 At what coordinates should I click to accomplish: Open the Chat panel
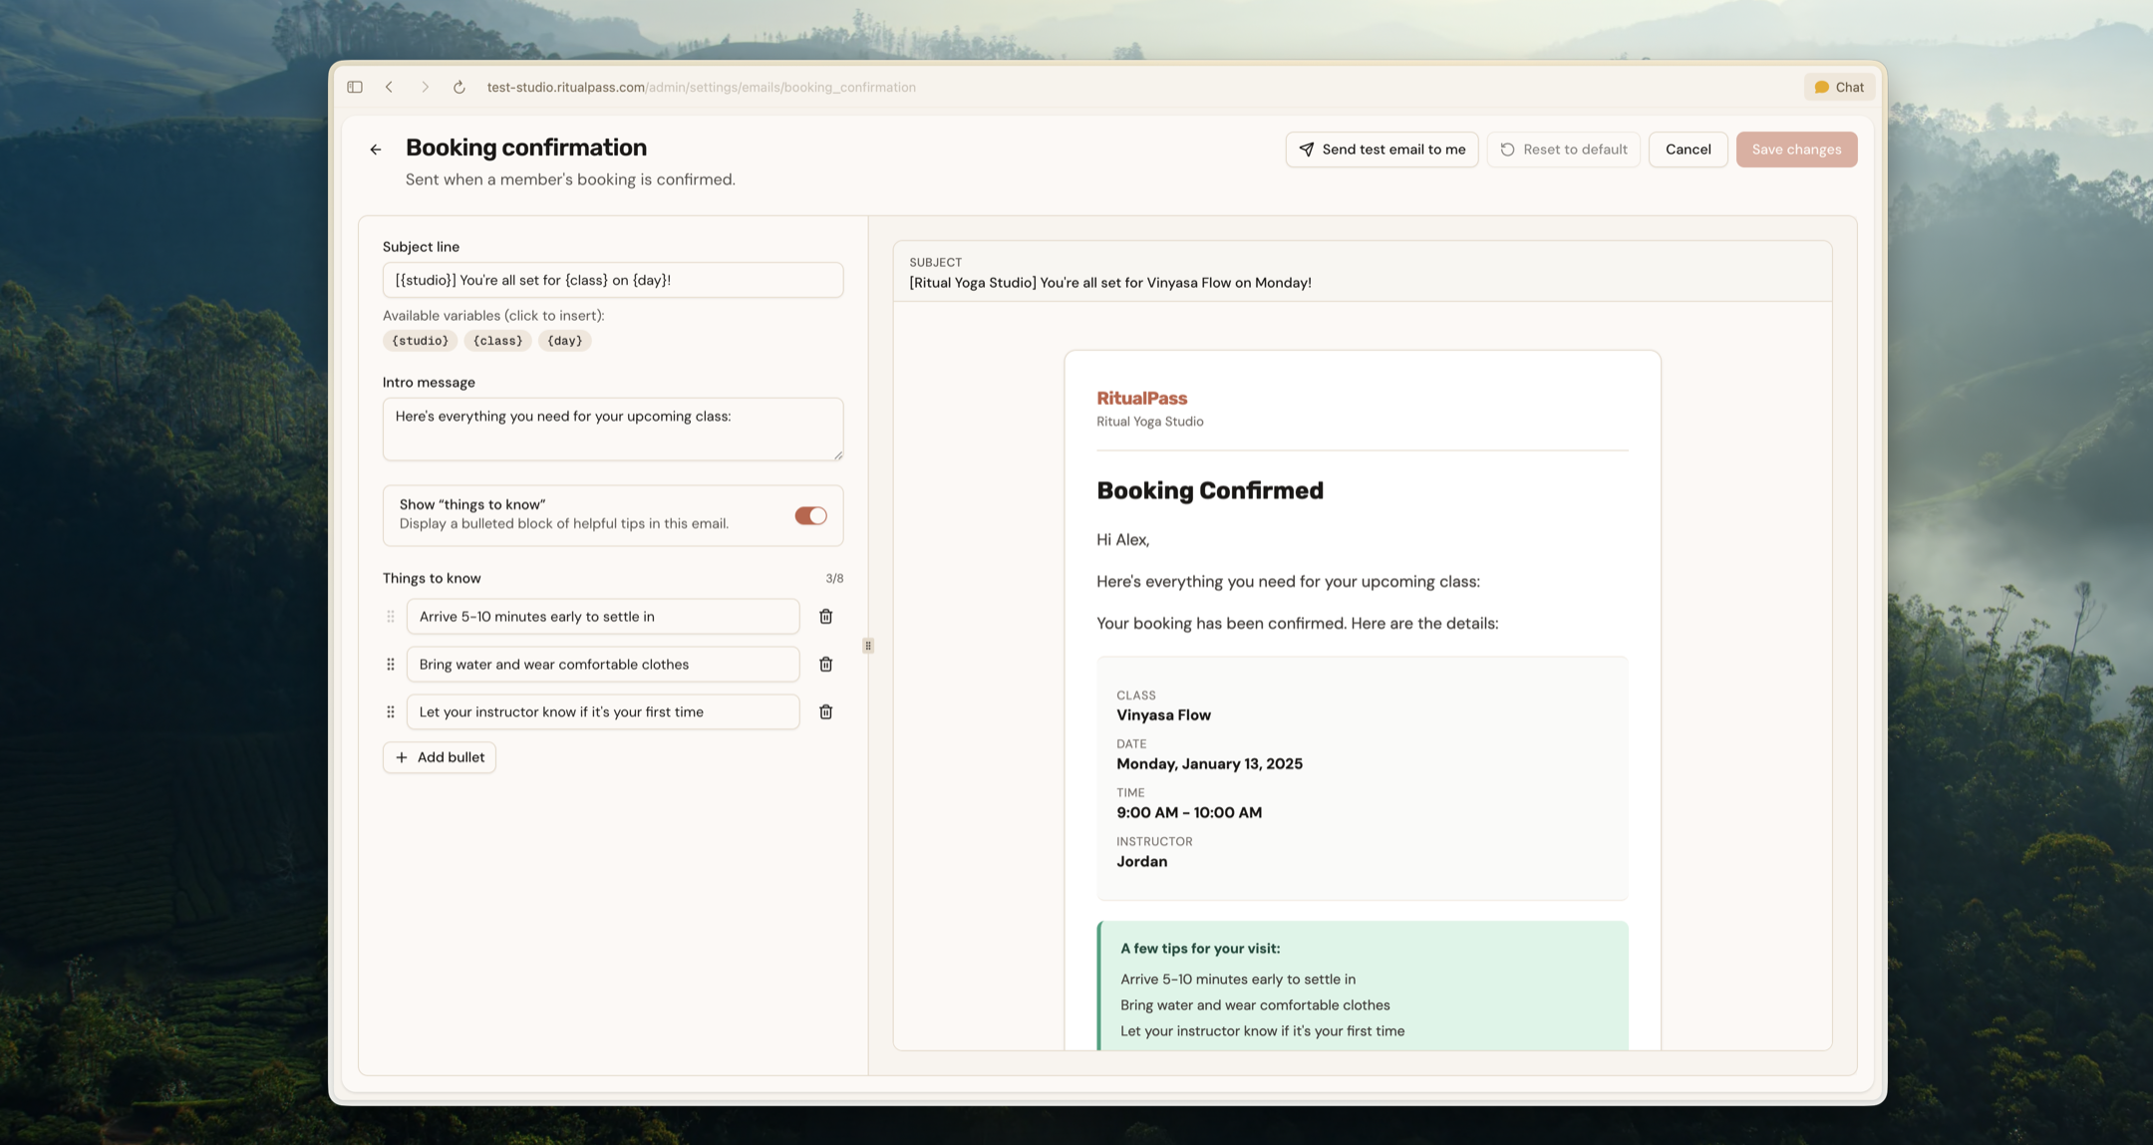(x=1839, y=88)
